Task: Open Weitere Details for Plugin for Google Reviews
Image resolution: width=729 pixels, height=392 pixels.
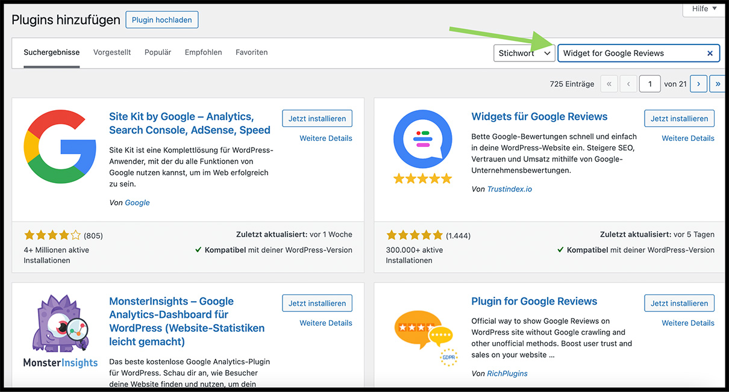Action: 688,323
